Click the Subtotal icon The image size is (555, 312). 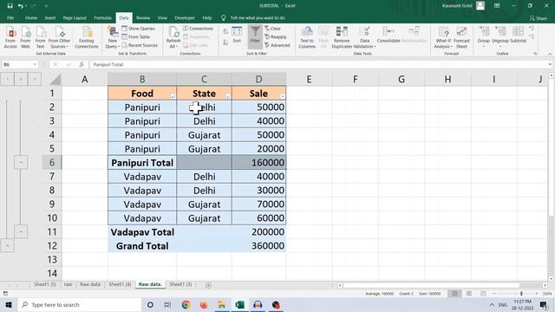coord(519,36)
